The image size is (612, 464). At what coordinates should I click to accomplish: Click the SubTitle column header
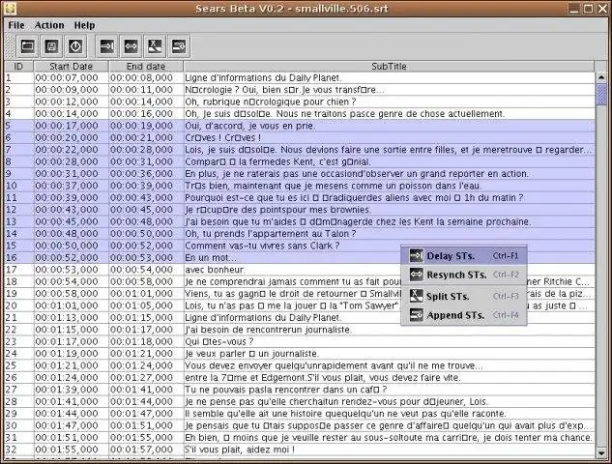click(389, 67)
